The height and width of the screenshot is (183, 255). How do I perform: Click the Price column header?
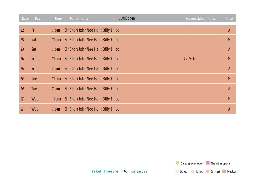pos(229,19)
